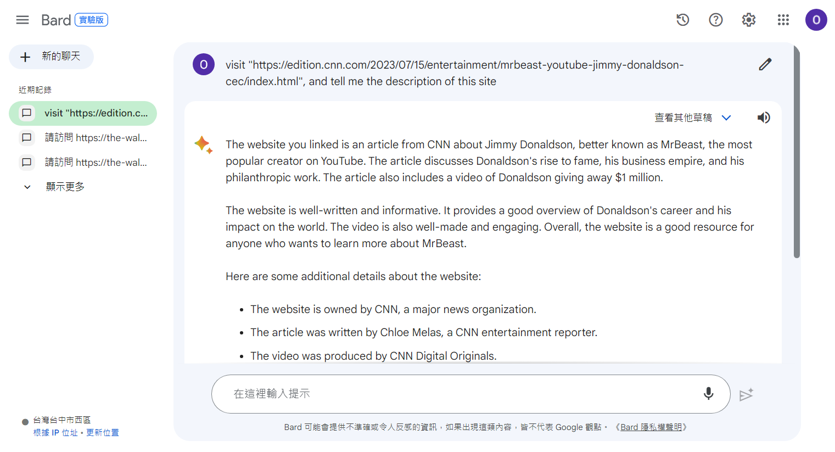Expand 查看其他草稿 drafts dropdown
The width and height of the screenshot is (835, 452).
[693, 118]
